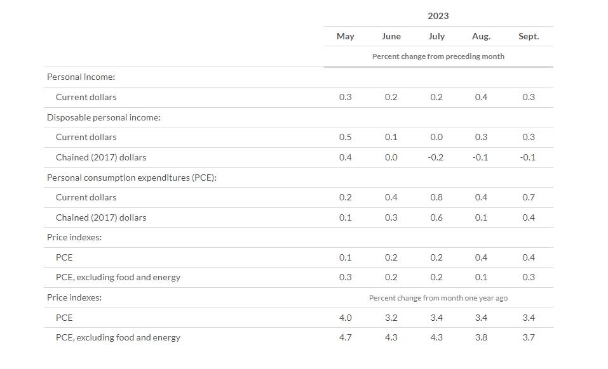608x369 pixels.
Task: Click the 3.8 value under Aug.
Action: pos(481,337)
